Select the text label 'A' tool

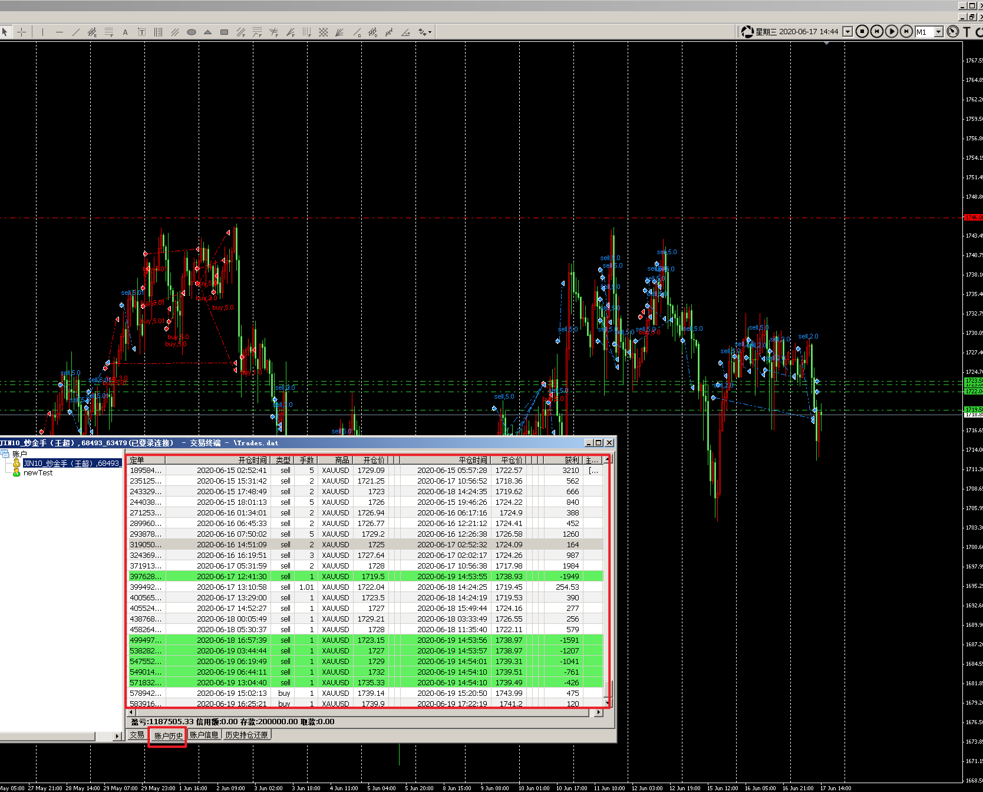tap(125, 32)
